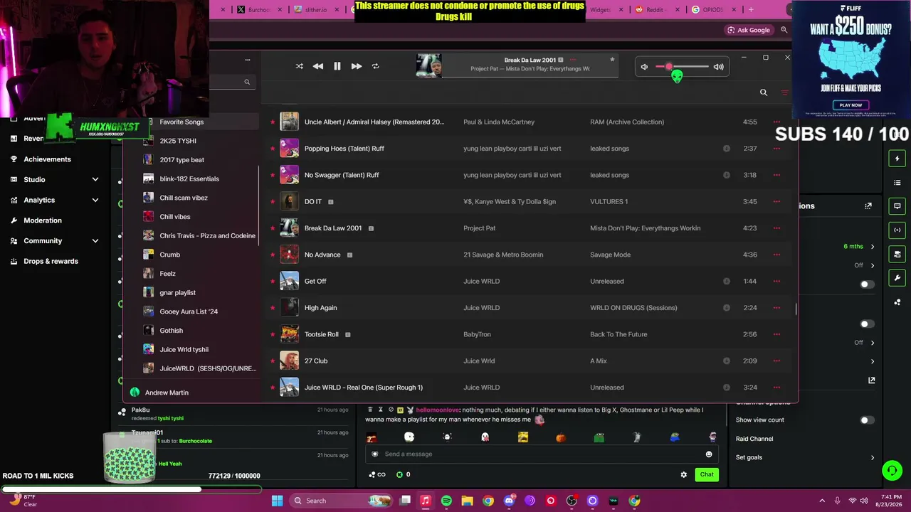Viewport: 911px width, 512px height.
Task: Open the Gooey Aura List '24 playlist
Action: (190, 311)
